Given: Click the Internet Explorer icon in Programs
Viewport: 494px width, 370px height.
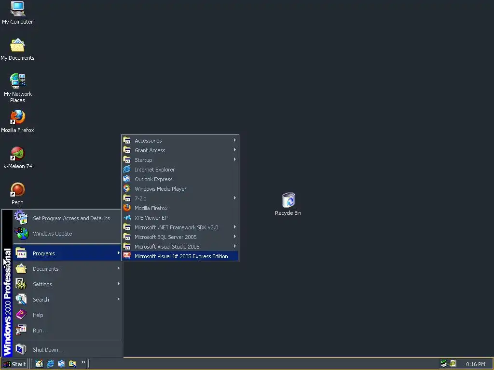Looking at the screenshot, I should click(x=127, y=169).
